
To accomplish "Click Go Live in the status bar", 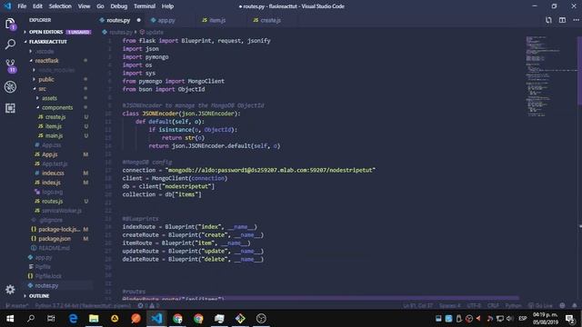I will 540,306.
